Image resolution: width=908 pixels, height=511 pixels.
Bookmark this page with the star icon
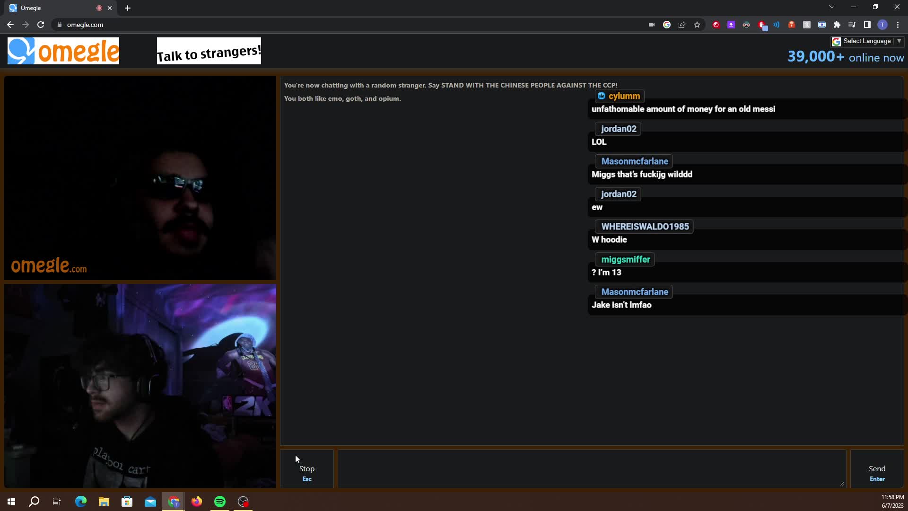click(697, 25)
